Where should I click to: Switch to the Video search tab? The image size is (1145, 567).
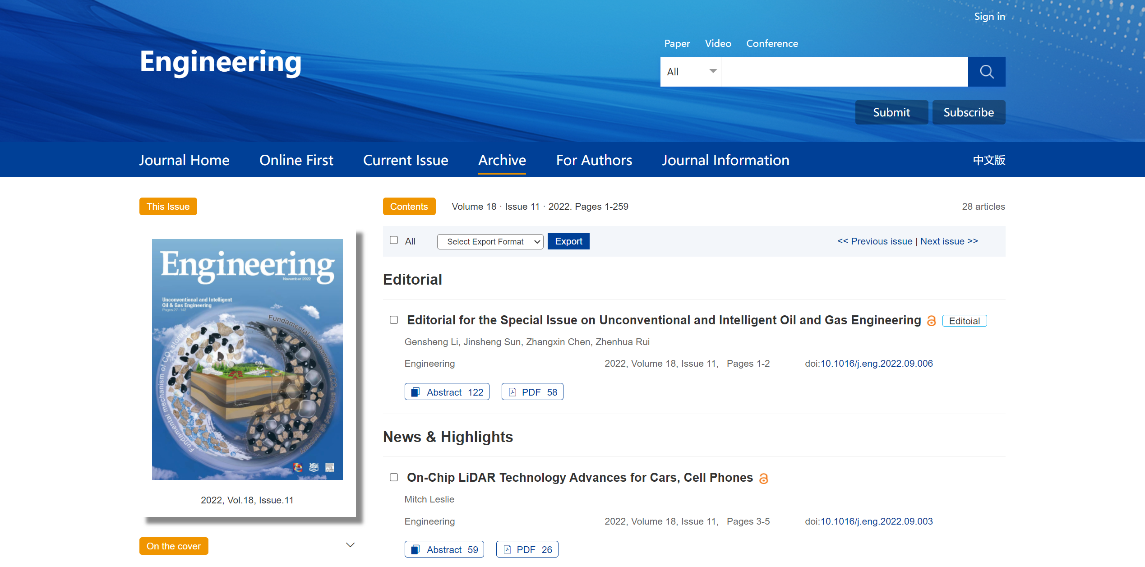[718, 43]
